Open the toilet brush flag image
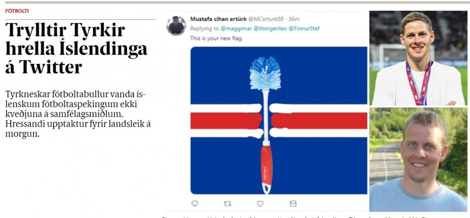The height and width of the screenshot is (218, 470). 279,120
